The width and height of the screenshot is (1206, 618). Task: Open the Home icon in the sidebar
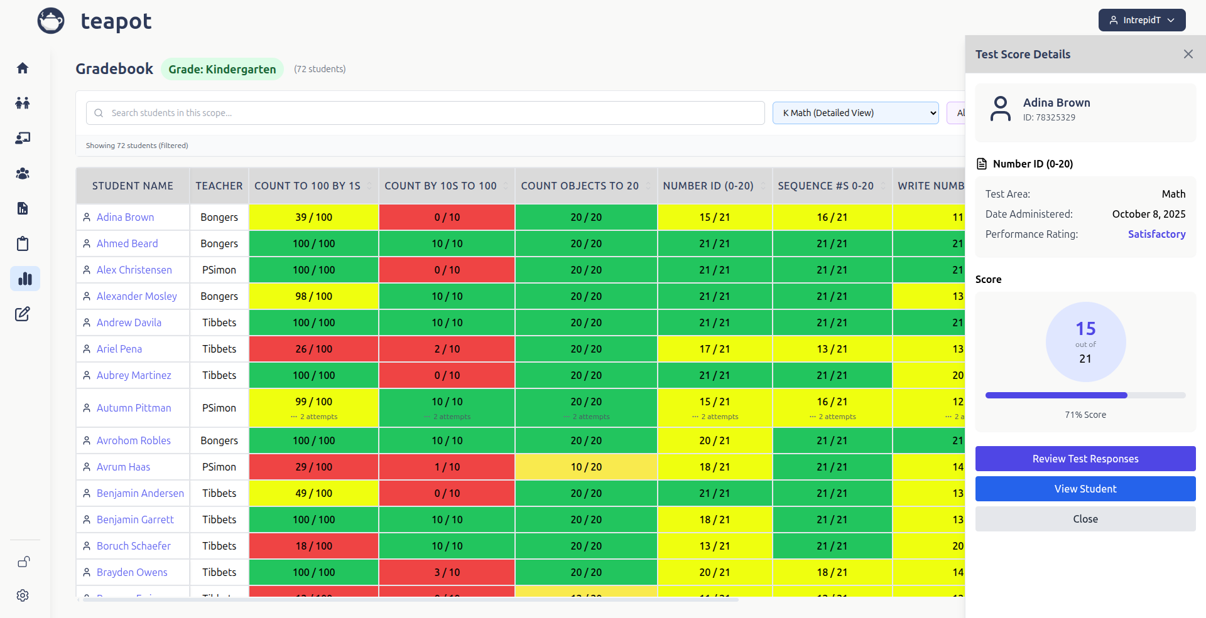coord(23,68)
